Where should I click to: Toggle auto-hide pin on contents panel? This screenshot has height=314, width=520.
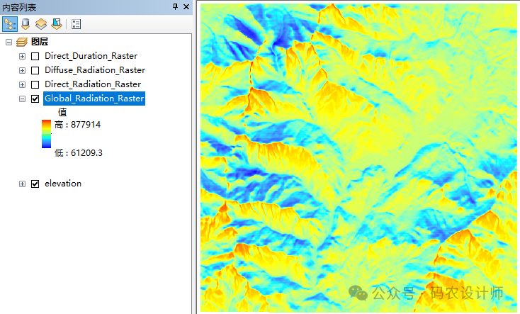pyautogui.click(x=176, y=6)
